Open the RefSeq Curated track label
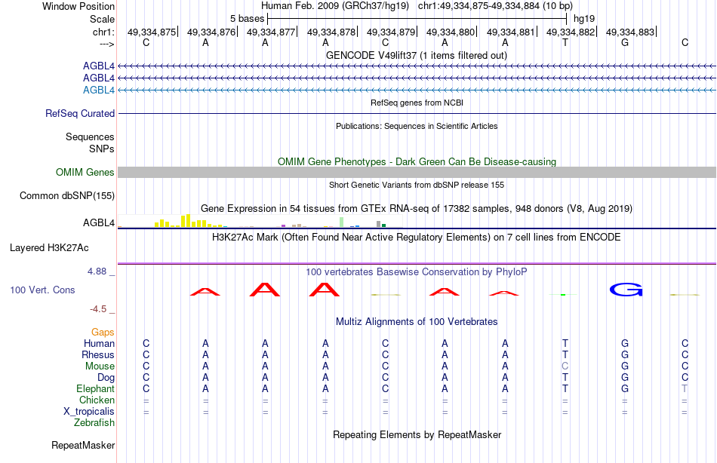This screenshot has width=717, height=463. point(79,113)
